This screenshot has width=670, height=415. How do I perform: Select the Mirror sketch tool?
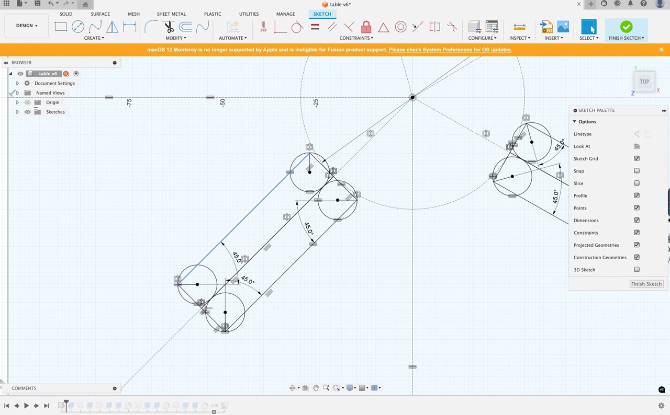click(113, 27)
